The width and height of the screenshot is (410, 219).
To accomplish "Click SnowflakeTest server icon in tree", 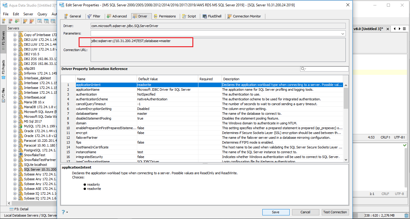I will point(21,155).
